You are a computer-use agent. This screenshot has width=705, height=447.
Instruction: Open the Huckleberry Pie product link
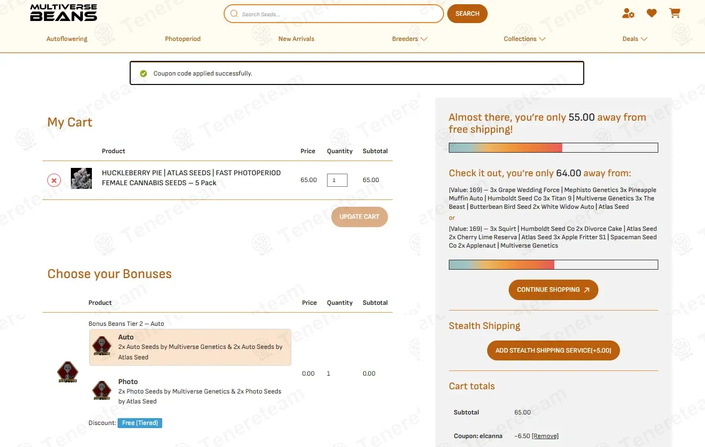(191, 178)
